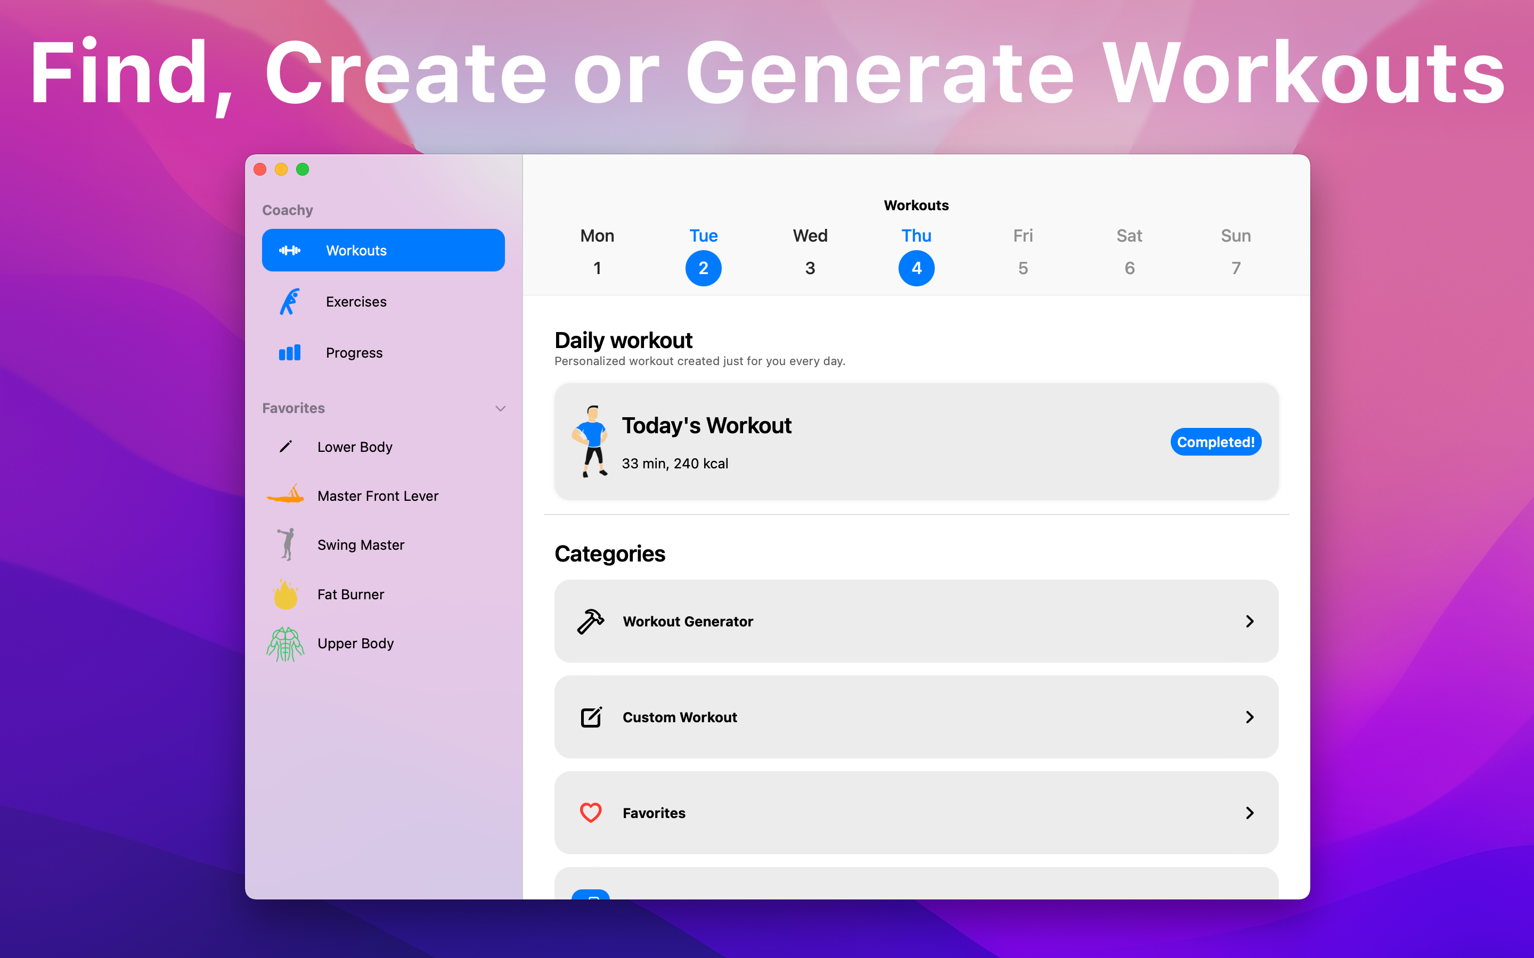This screenshot has width=1534, height=958.
Task: Click the gray Swing Master figure icon
Action: coord(286,544)
